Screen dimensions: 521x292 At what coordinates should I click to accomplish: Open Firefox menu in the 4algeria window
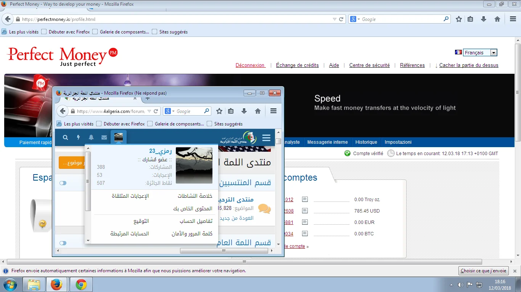click(273, 111)
